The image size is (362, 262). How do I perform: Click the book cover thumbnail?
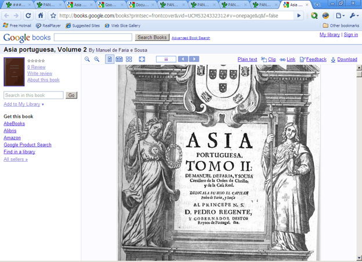coord(14,72)
